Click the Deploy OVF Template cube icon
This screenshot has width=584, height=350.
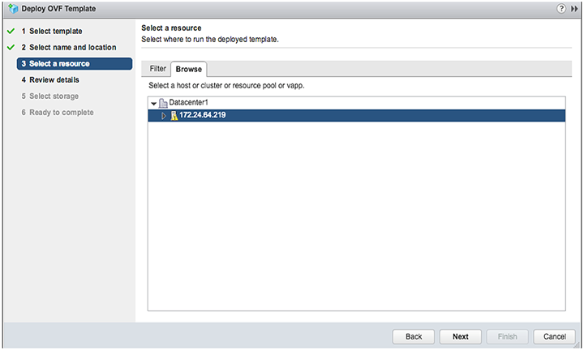[14, 9]
